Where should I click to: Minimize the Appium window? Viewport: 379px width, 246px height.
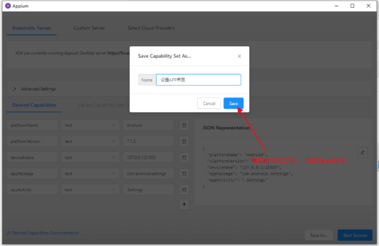pos(336,6)
